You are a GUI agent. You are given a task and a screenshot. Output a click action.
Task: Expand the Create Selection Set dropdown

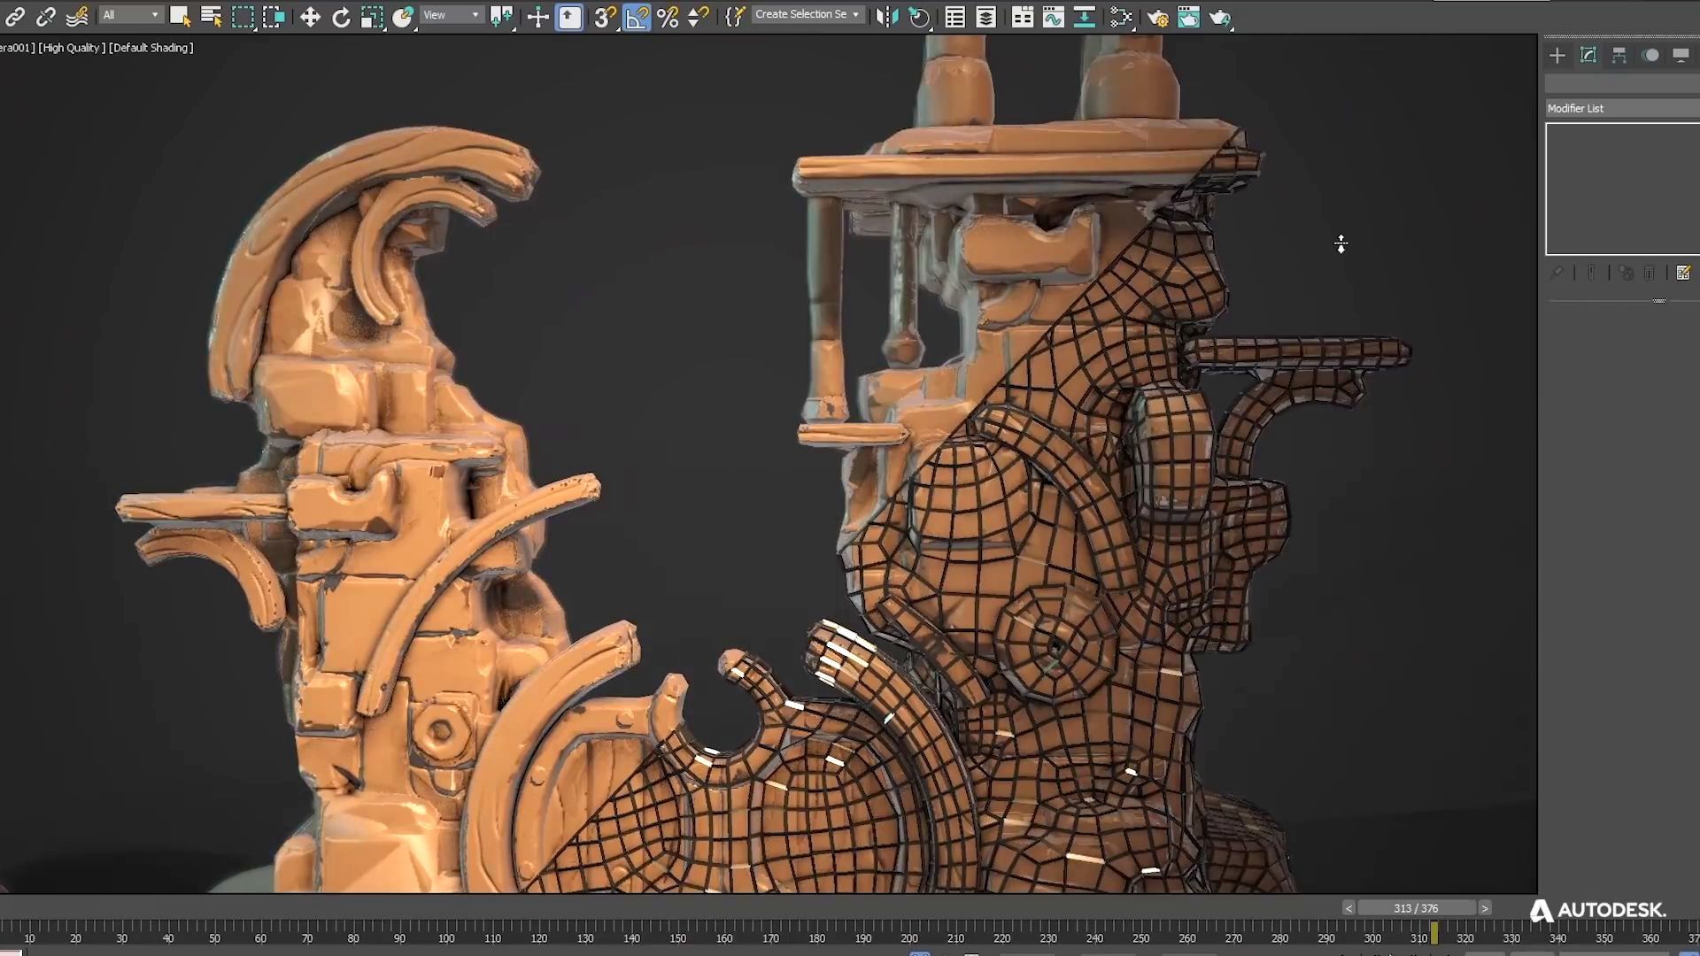point(807,15)
